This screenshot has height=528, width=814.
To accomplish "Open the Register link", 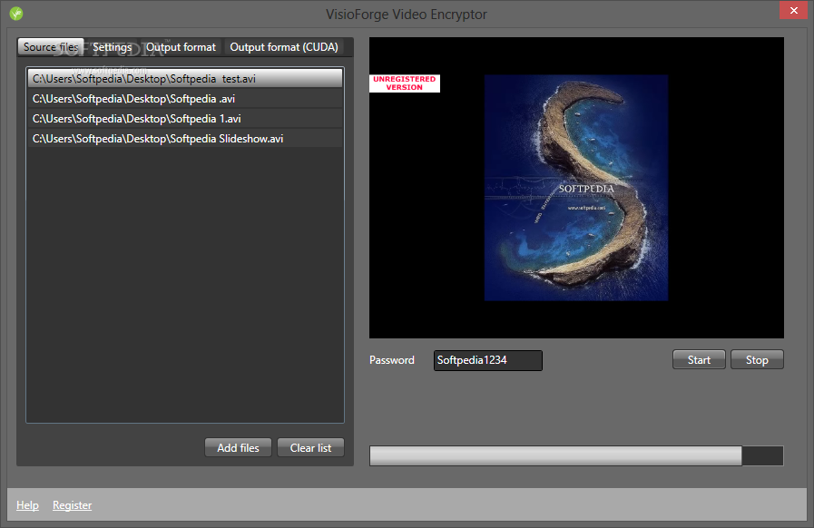I will pyautogui.click(x=73, y=505).
